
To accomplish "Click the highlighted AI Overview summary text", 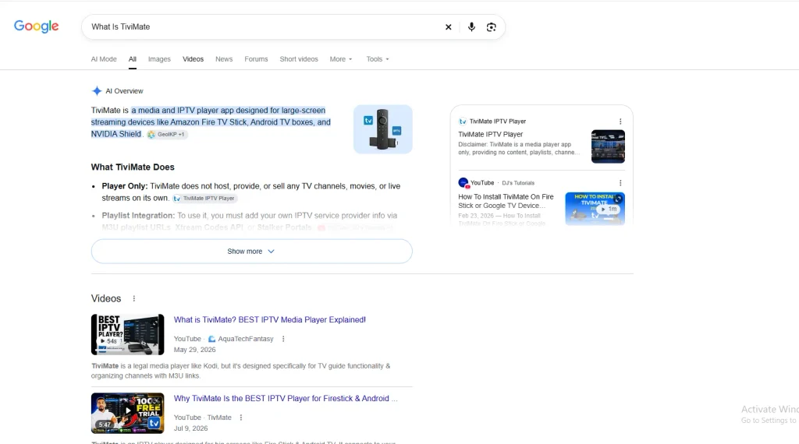I will click(x=211, y=122).
